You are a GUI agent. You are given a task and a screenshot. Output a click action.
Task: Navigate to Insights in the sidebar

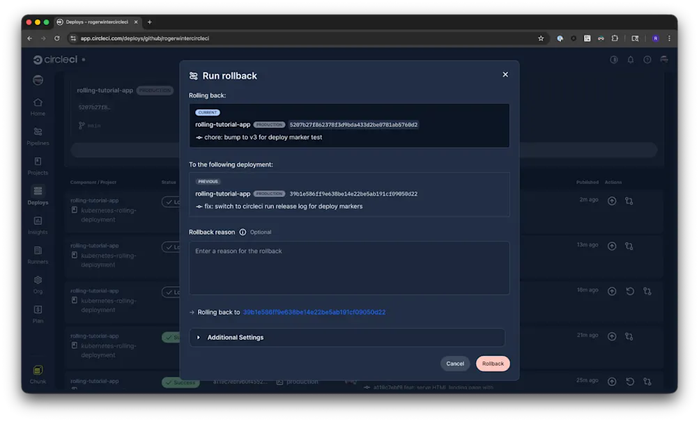(37, 226)
